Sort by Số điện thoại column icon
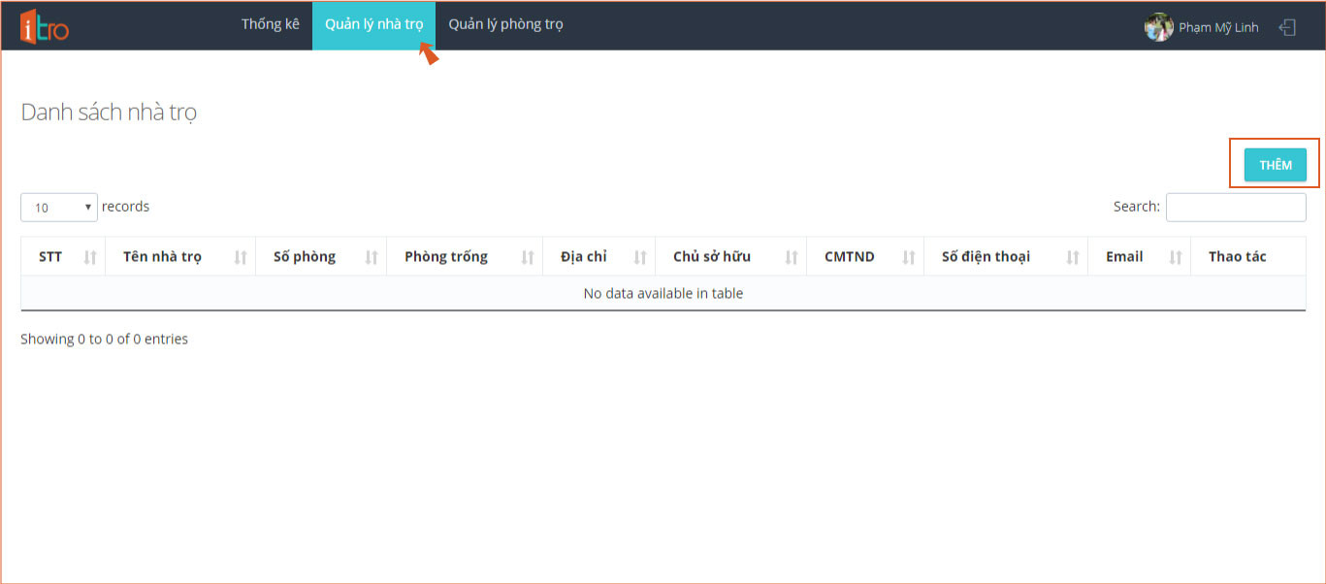The height and width of the screenshot is (584, 1326). [x=1073, y=257]
